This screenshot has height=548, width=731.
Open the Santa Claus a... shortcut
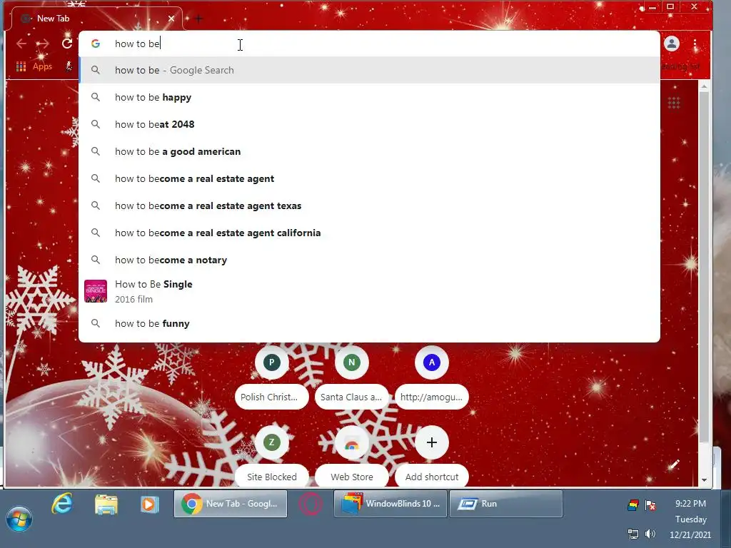351,378
